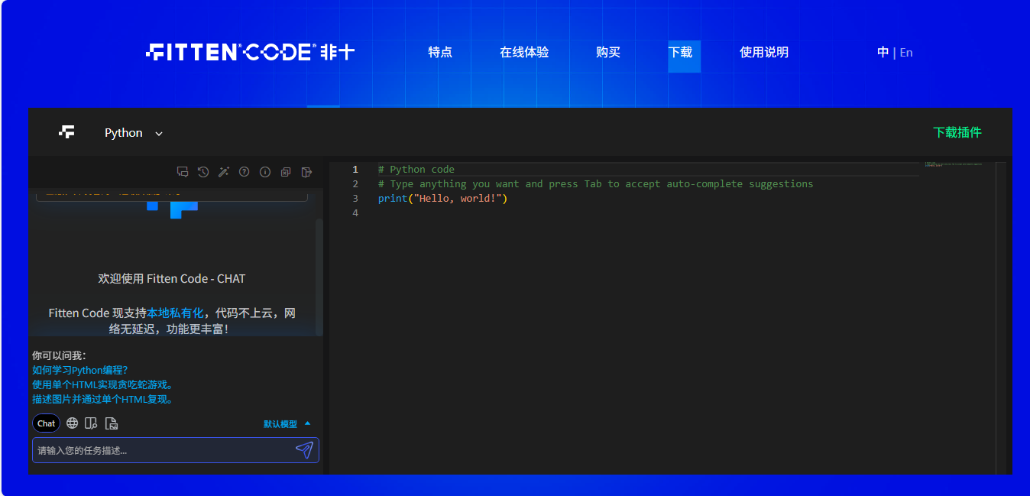Open the 本地私有化 link
The image size is (1030, 496).
point(175,313)
